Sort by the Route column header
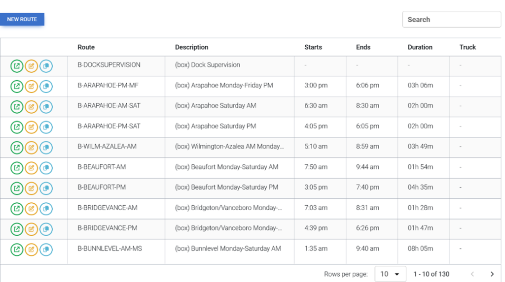Viewport: 505px width, 282px height. point(86,47)
